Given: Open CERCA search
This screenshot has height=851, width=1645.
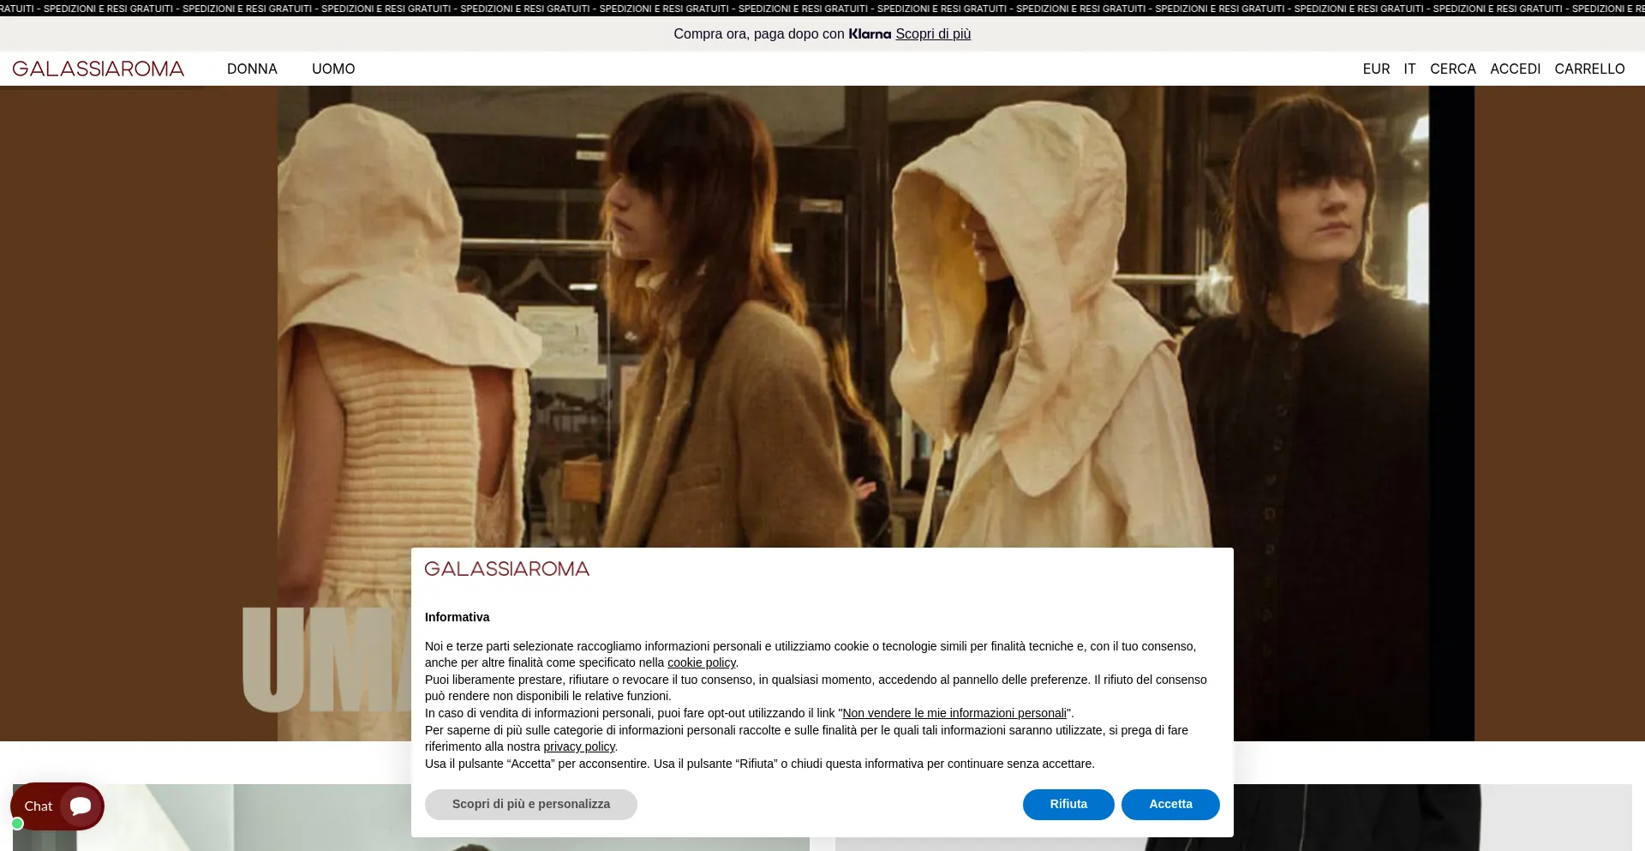Looking at the screenshot, I should click(x=1452, y=69).
